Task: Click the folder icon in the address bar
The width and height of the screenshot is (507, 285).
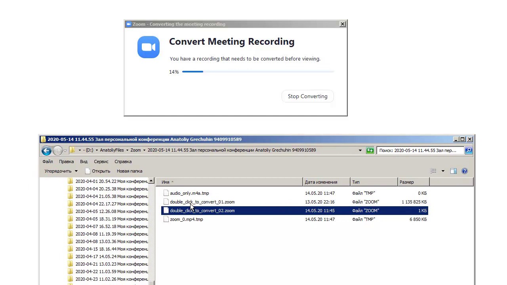Action: [x=72, y=150]
